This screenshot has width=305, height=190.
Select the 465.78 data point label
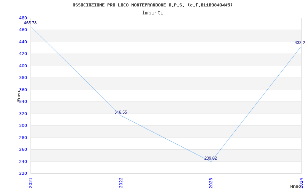click(30, 23)
